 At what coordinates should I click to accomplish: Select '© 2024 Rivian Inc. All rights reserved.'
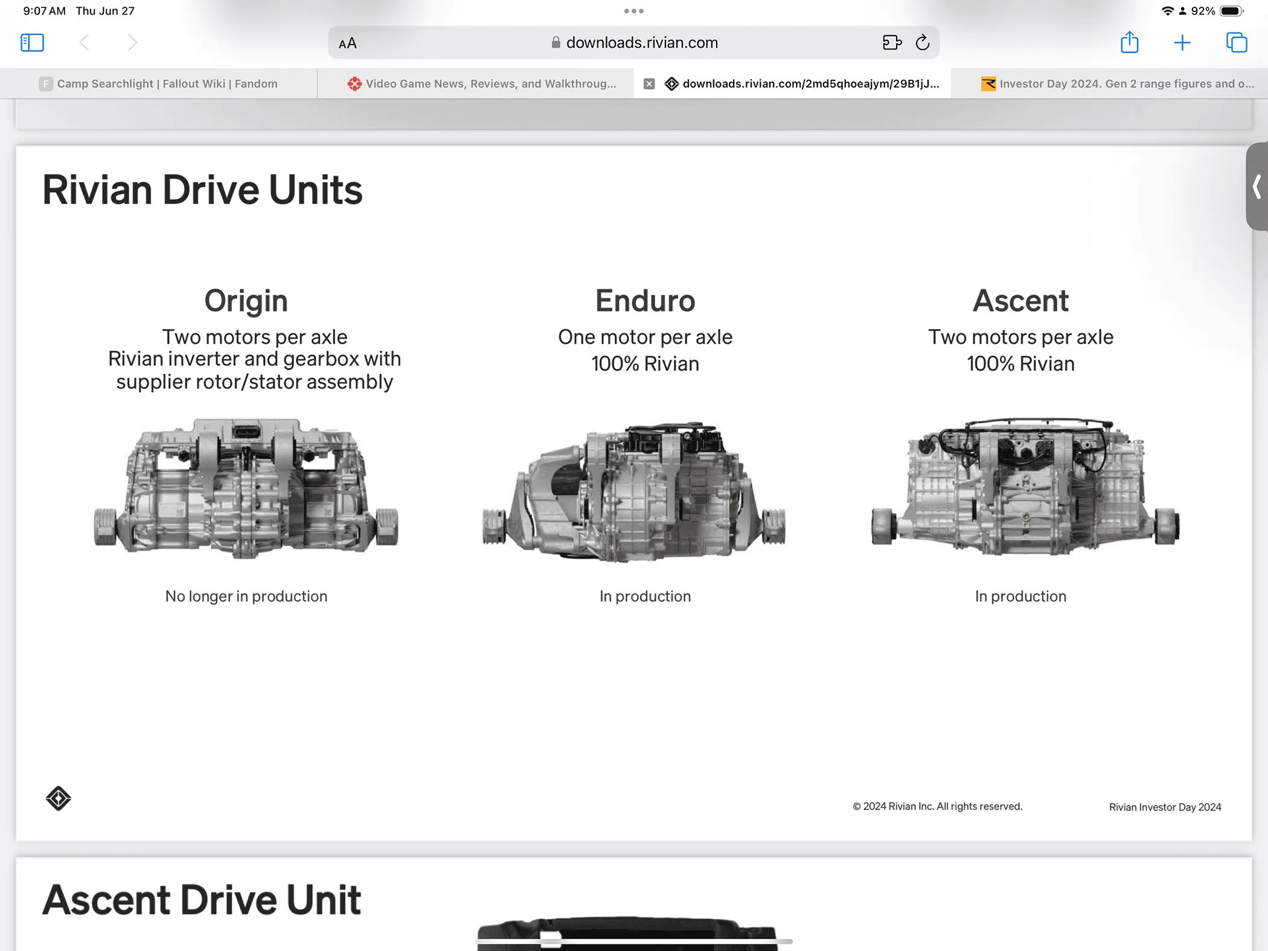point(937,806)
